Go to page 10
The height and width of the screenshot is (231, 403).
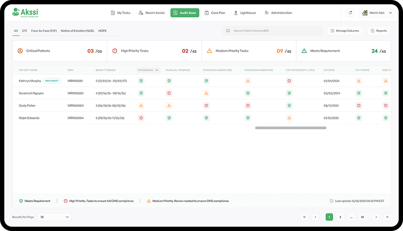(x=362, y=217)
